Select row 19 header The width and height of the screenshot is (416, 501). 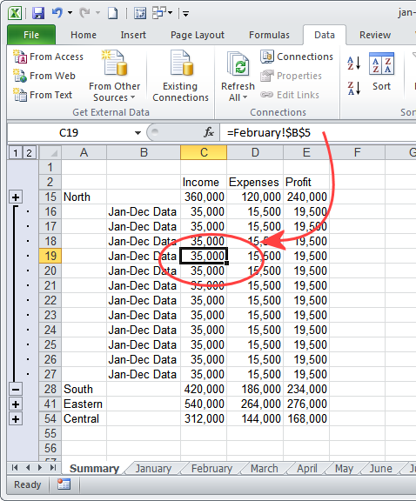(50, 256)
